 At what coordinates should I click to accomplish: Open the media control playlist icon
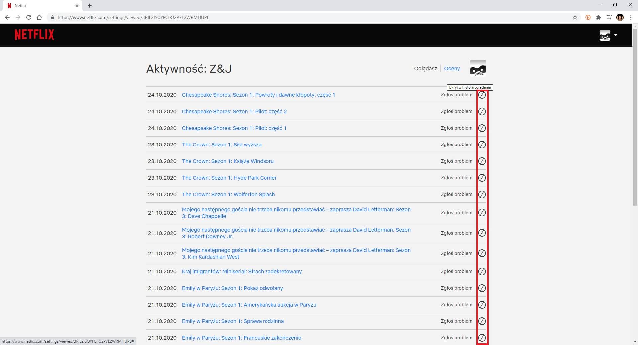pos(609,17)
